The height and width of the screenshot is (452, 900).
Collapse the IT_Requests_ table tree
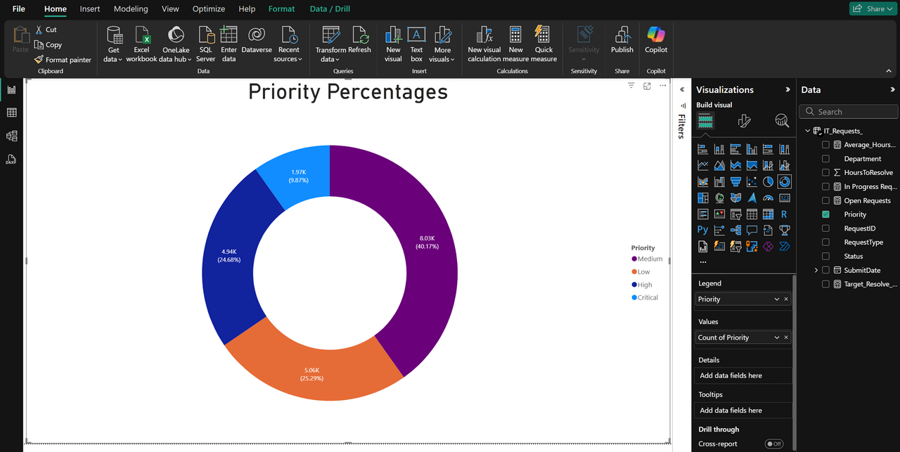(x=807, y=131)
